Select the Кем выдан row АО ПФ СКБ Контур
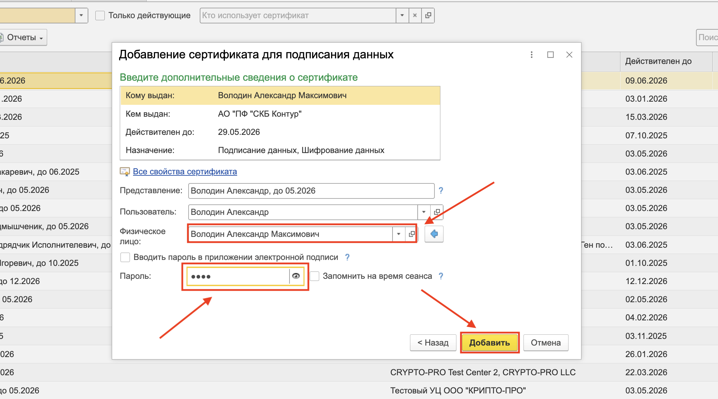 pyautogui.click(x=280, y=114)
